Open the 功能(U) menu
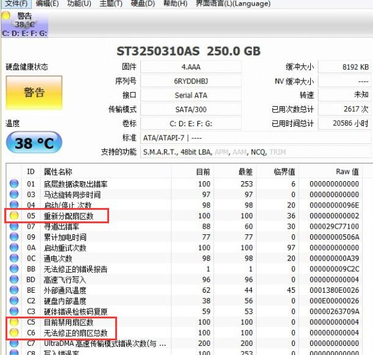 (x=79, y=3)
